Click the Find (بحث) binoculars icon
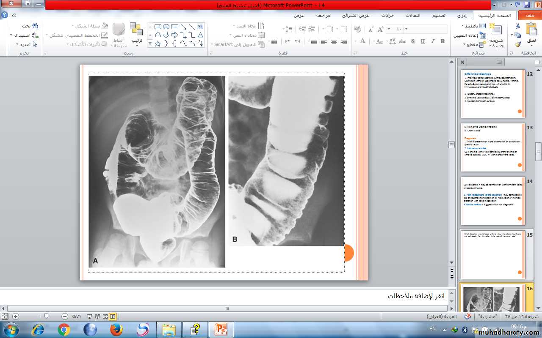 [35, 26]
